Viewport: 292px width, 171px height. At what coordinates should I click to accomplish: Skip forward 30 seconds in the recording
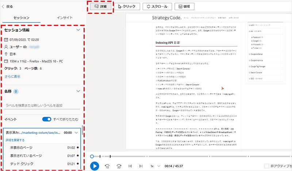pyautogui.click(x=119, y=166)
